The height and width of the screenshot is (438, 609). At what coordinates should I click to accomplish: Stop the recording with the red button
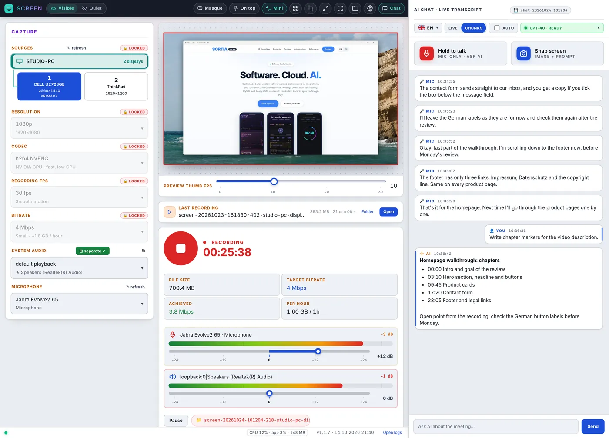coord(181,248)
